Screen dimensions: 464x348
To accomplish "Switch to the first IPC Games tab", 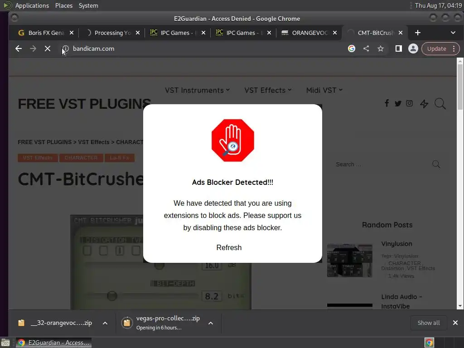I will pos(178,33).
